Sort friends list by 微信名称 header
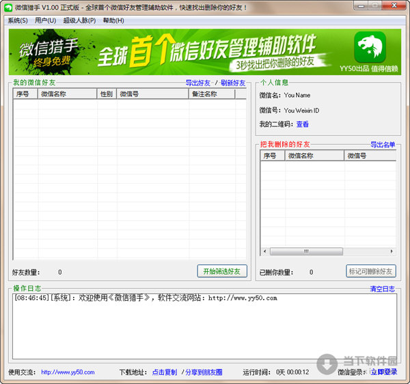Viewport: 410px width, 384px height. tap(67, 94)
